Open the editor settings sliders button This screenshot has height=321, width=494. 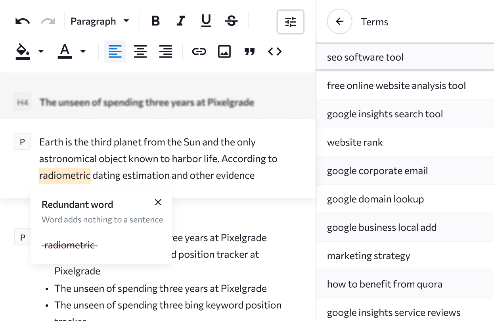click(291, 22)
